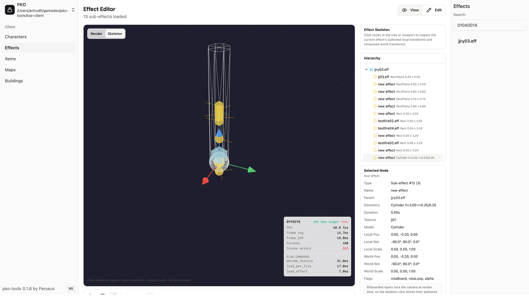Click the Effects search field containing 01040014

(x=490, y=25)
